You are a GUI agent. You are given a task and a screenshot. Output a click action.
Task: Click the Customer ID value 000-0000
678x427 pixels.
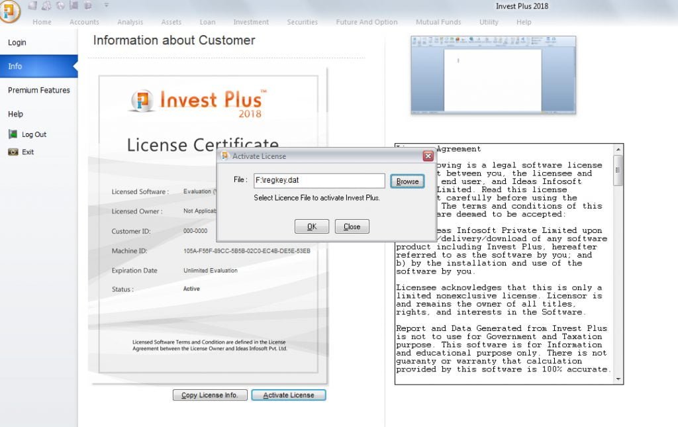coord(195,231)
